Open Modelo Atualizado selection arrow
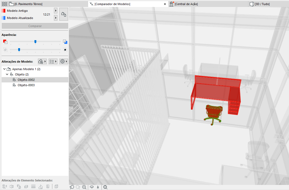This screenshot has height=190, width=289. [x=56, y=18]
